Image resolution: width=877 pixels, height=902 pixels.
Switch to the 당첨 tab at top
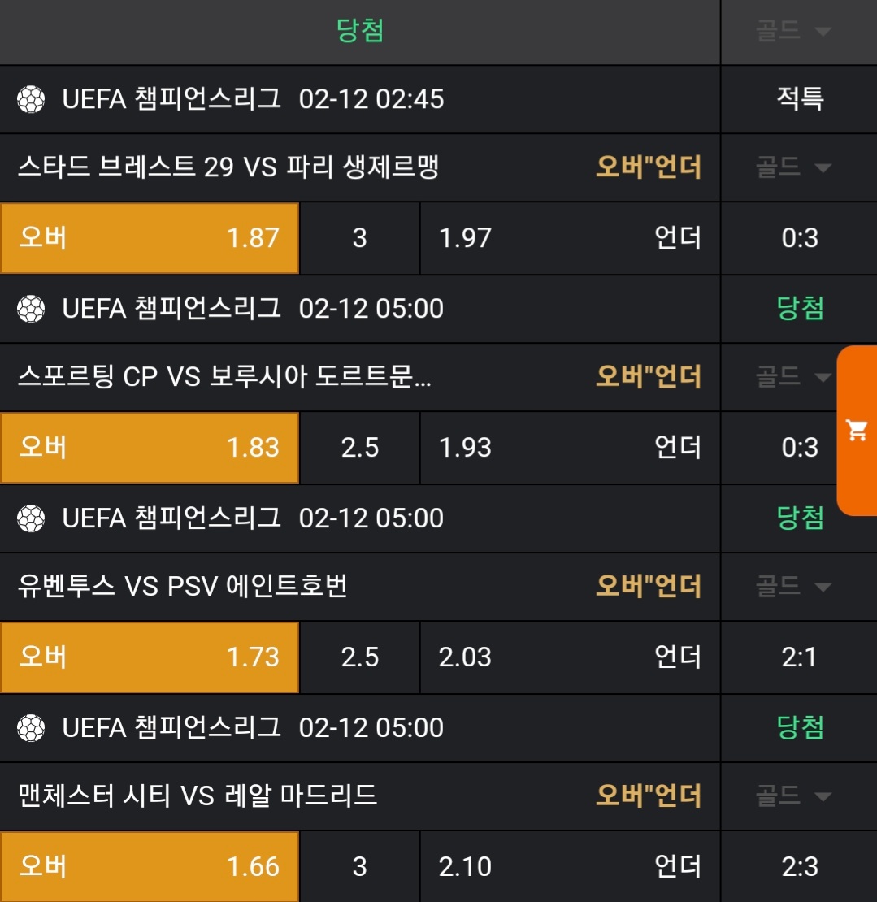click(x=359, y=32)
